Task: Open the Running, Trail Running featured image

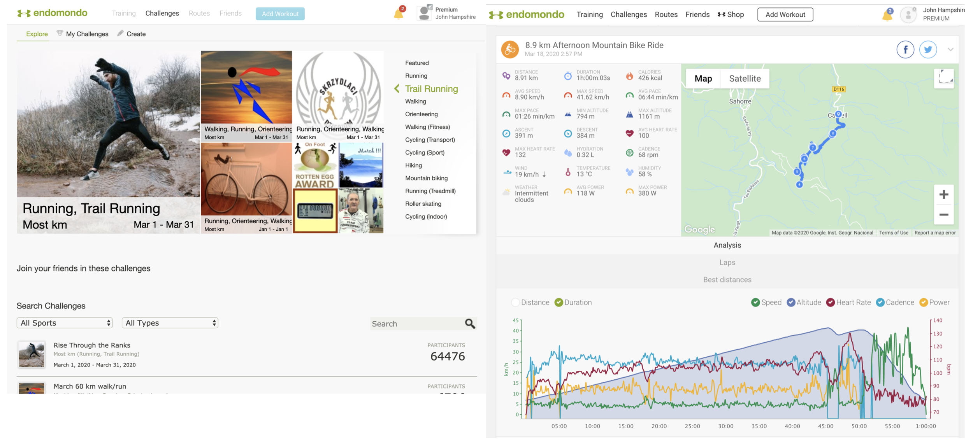Action: (108, 142)
